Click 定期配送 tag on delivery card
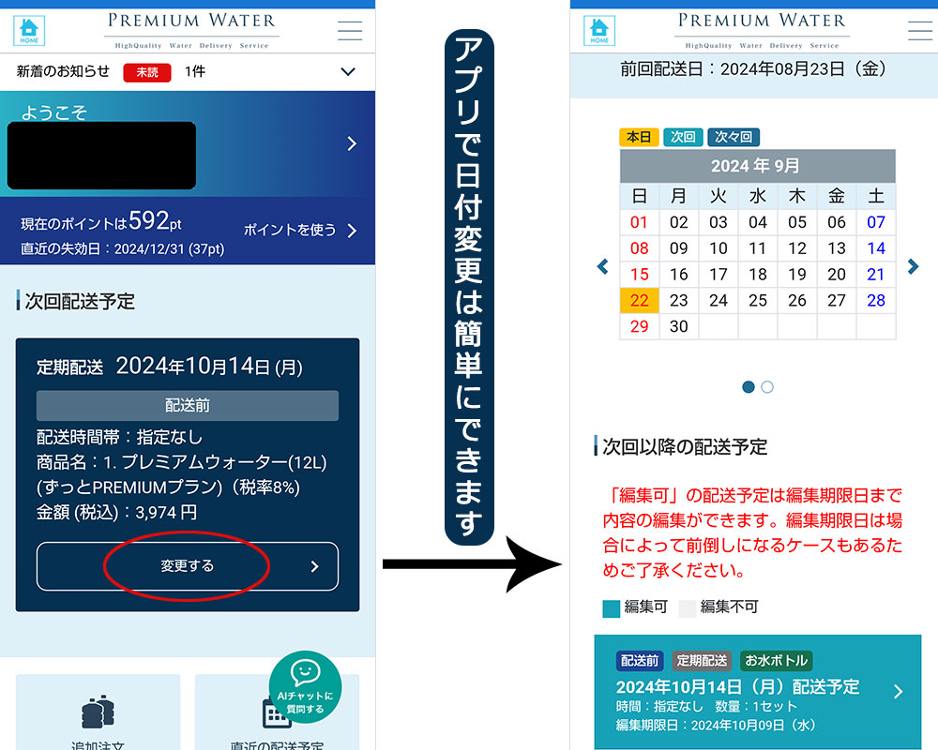The image size is (938, 750). (x=702, y=660)
